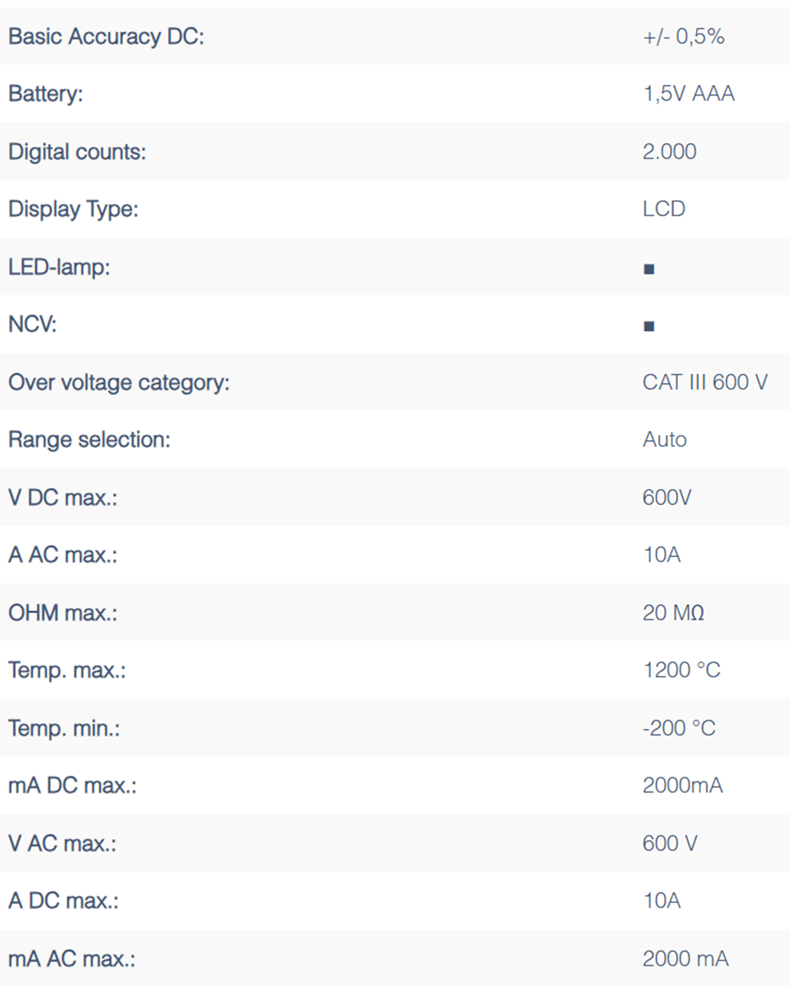Click the 1,5V AAA battery value
790x991 pixels.
point(688,94)
